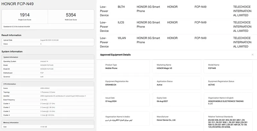Click the Geekbench 6.3.0 for Android AArch64 line
The width and height of the screenshot is (257, 131).
coord(17,27)
